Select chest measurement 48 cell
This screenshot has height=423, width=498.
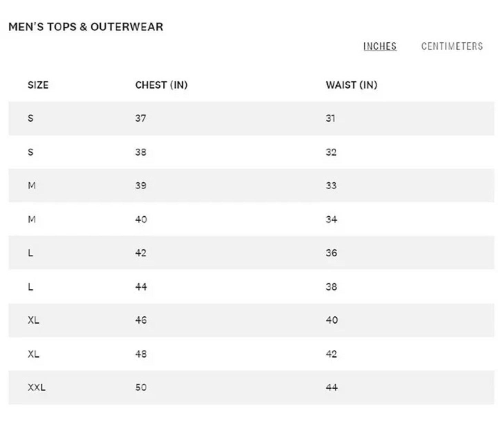click(x=141, y=354)
